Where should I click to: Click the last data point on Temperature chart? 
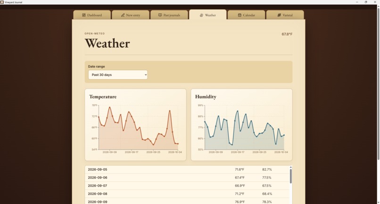click(178, 144)
